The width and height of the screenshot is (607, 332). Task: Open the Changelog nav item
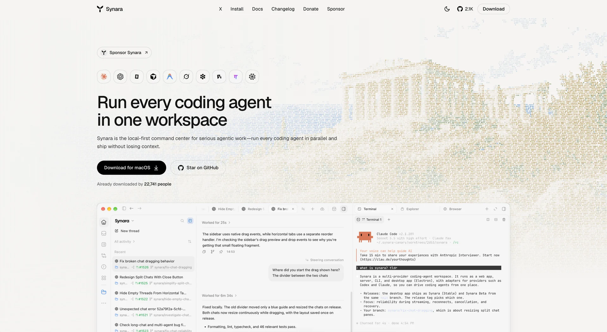click(x=283, y=9)
